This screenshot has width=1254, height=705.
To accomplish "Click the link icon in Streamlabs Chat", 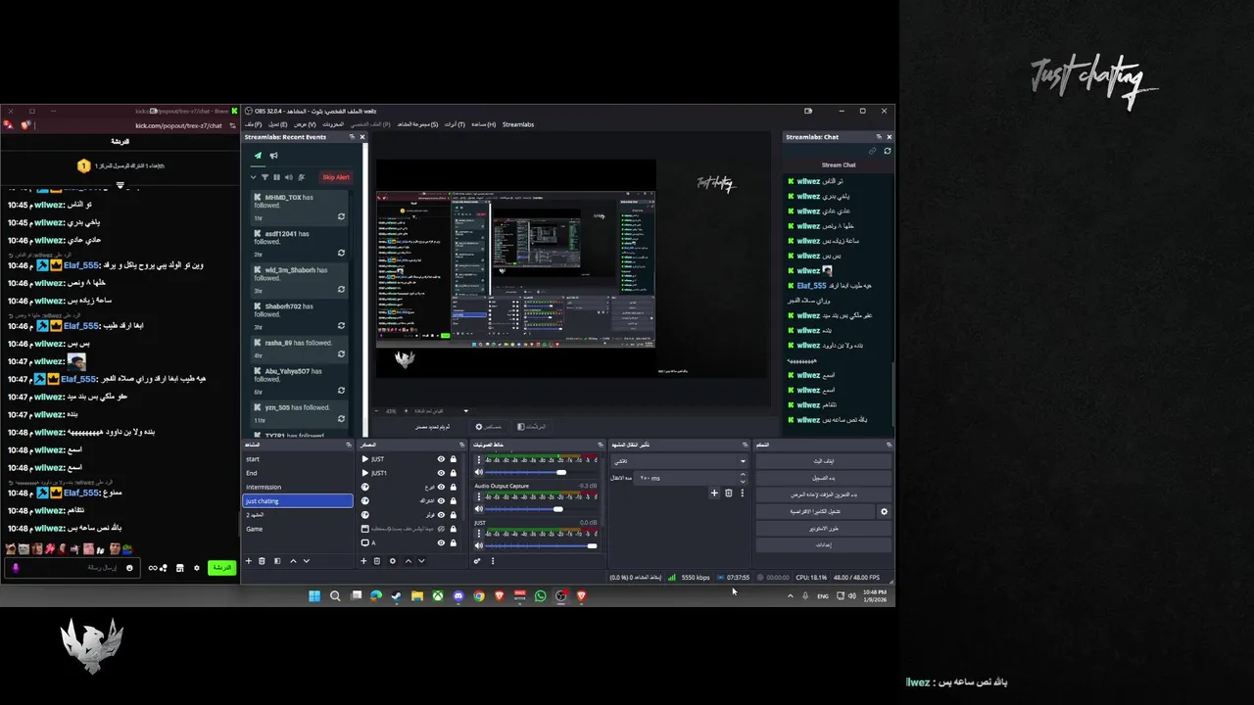I will [873, 151].
